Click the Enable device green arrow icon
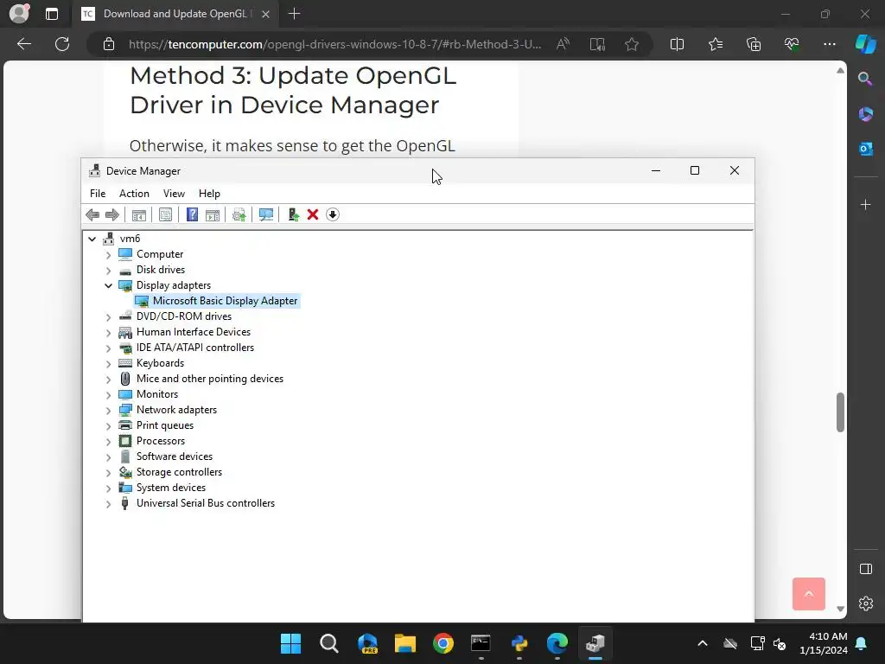The height and width of the screenshot is (664, 885). coord(294,214)
